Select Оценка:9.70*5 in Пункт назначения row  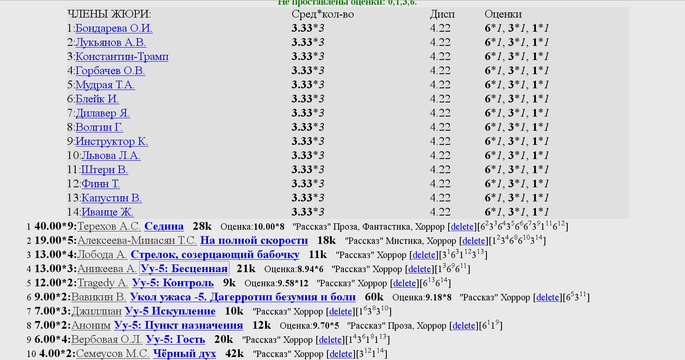[x=309, y=326]
